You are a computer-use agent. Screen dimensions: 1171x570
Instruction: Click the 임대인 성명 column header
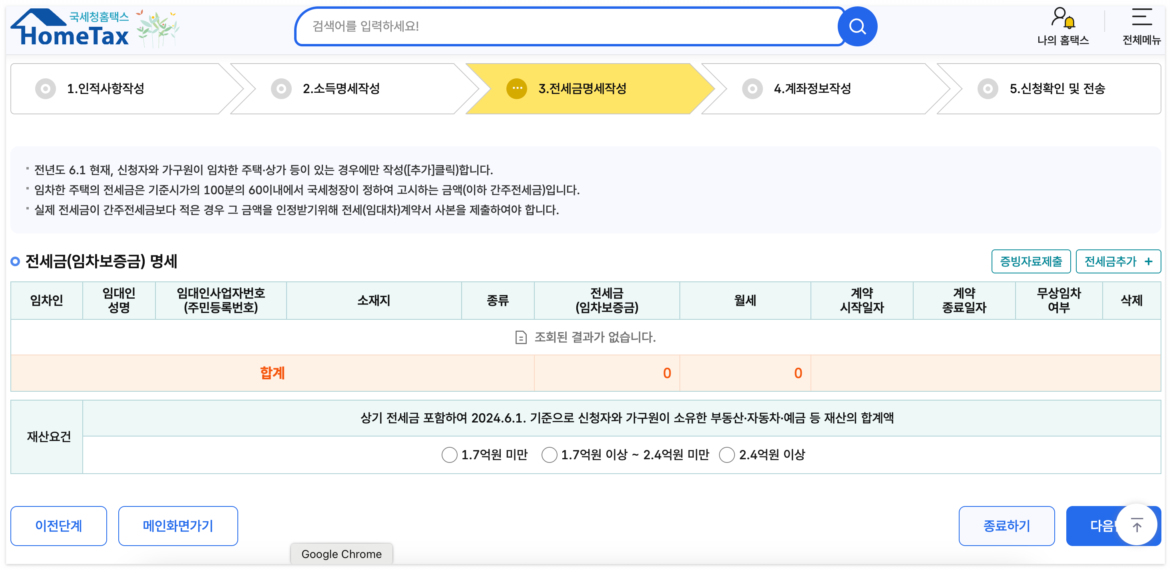(119, 301)
